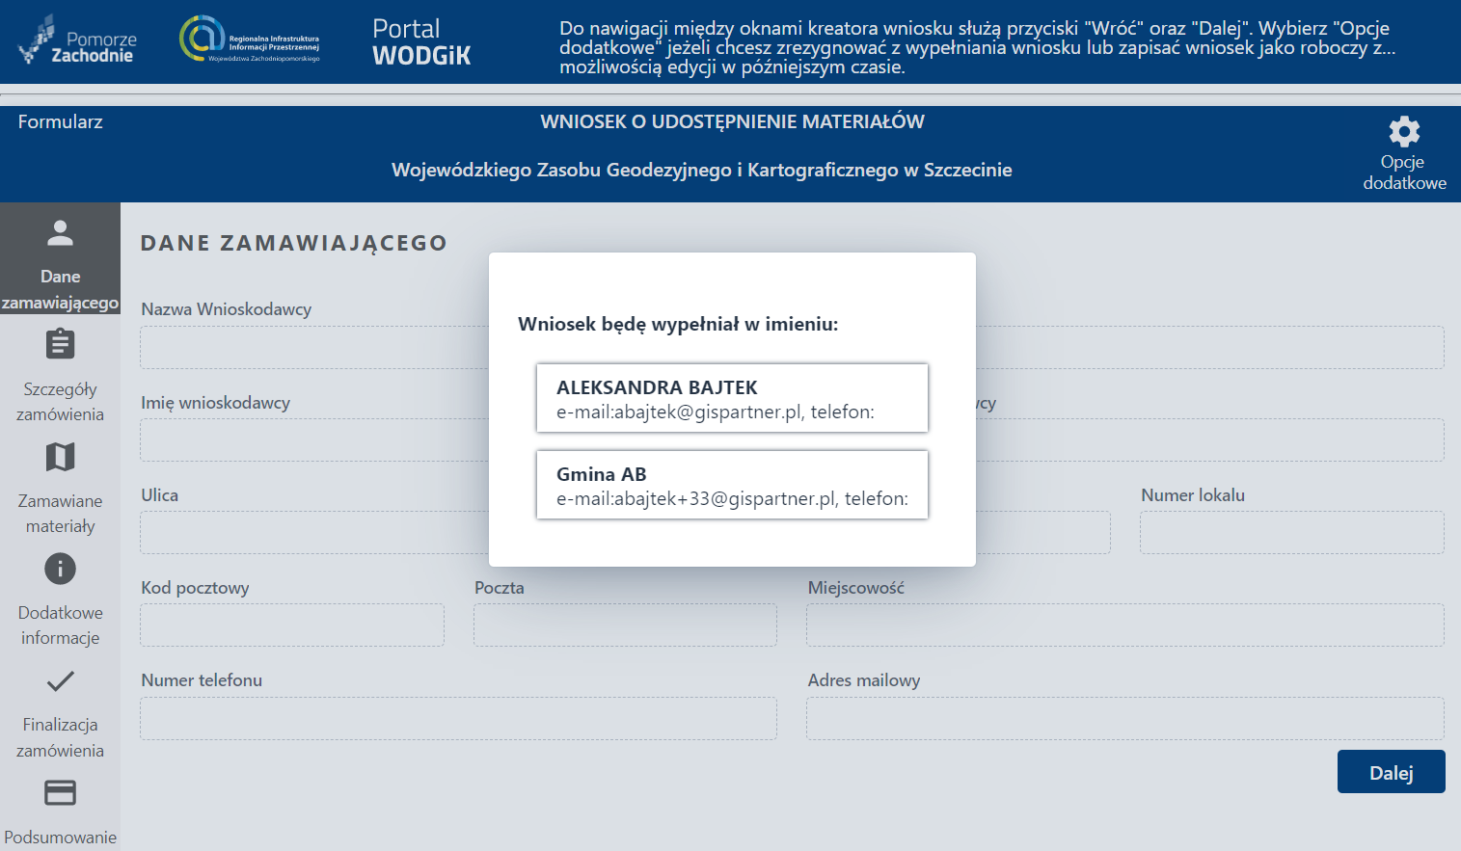Open Finalizacja zamówienia checkmark icon
The height and width of the screenshot is (851, 1461).
pos(60,681)
